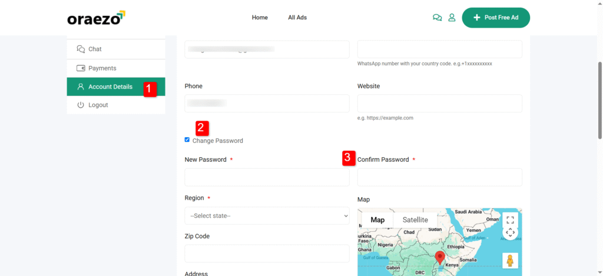The height and width of the screenshot is (276, 603).
Task: Select the Map view tab
Action: [377, 220]
